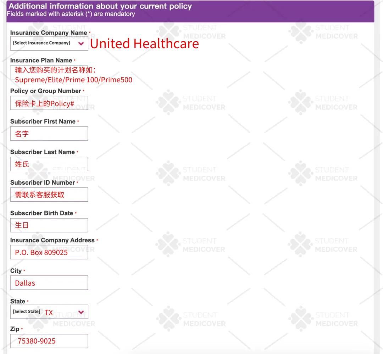Click the Insurance Company Address field
This screenshot has width=383, height=354.
[x=49, y=252]
